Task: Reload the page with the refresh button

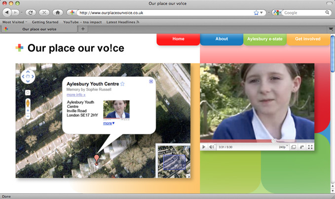Action: tap(31, 13)
